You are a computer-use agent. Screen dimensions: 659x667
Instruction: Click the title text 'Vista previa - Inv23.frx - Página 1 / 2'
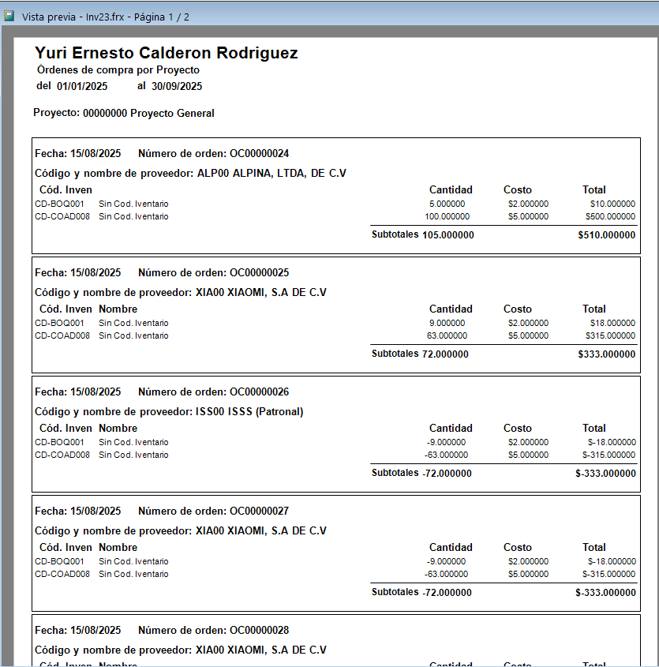tap(106, 17)
